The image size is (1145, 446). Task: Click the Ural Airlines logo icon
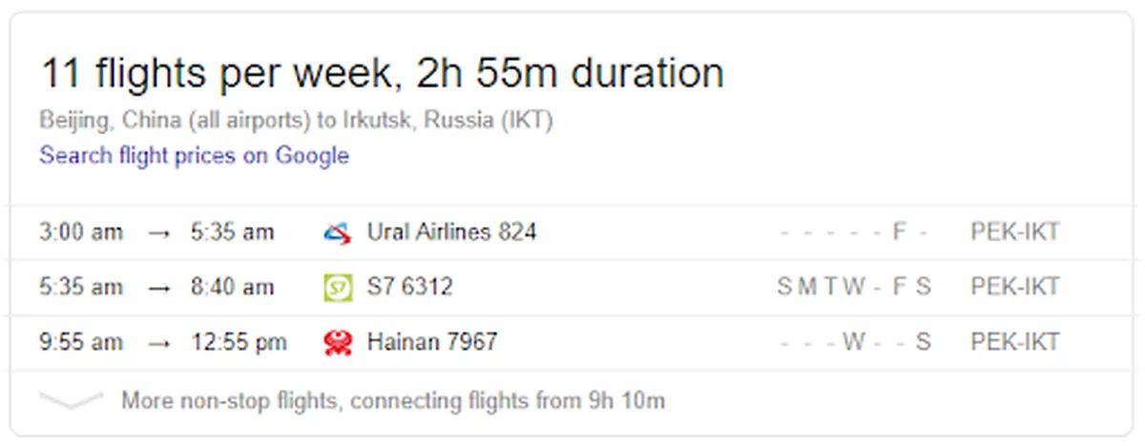(338, 232)
